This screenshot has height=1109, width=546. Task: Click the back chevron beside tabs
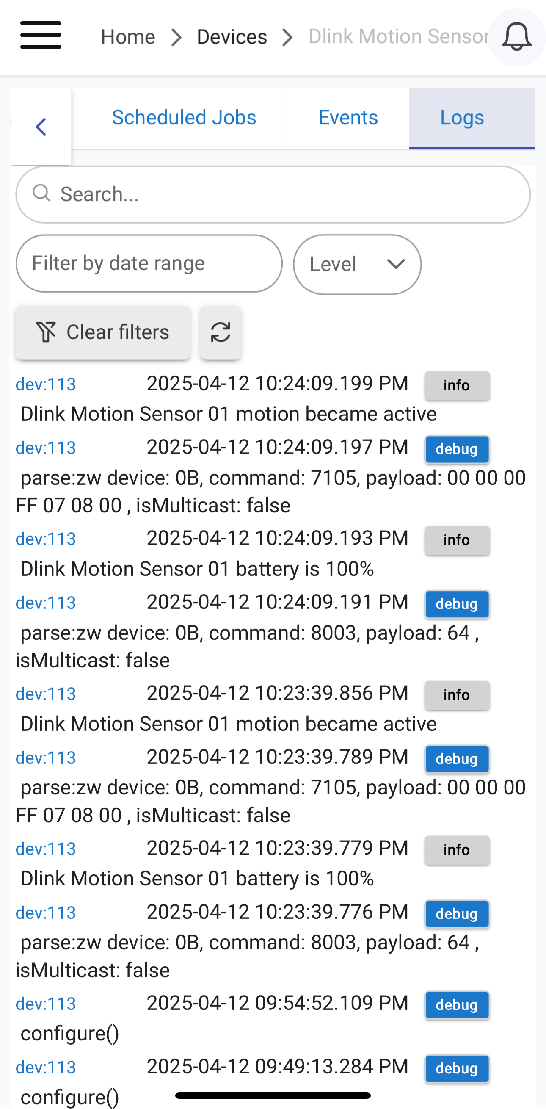click(x=41, y=127)
